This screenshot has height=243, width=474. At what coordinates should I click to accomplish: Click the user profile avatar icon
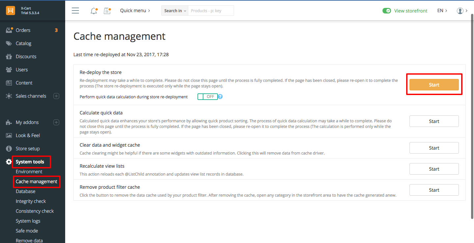point(460,11)
